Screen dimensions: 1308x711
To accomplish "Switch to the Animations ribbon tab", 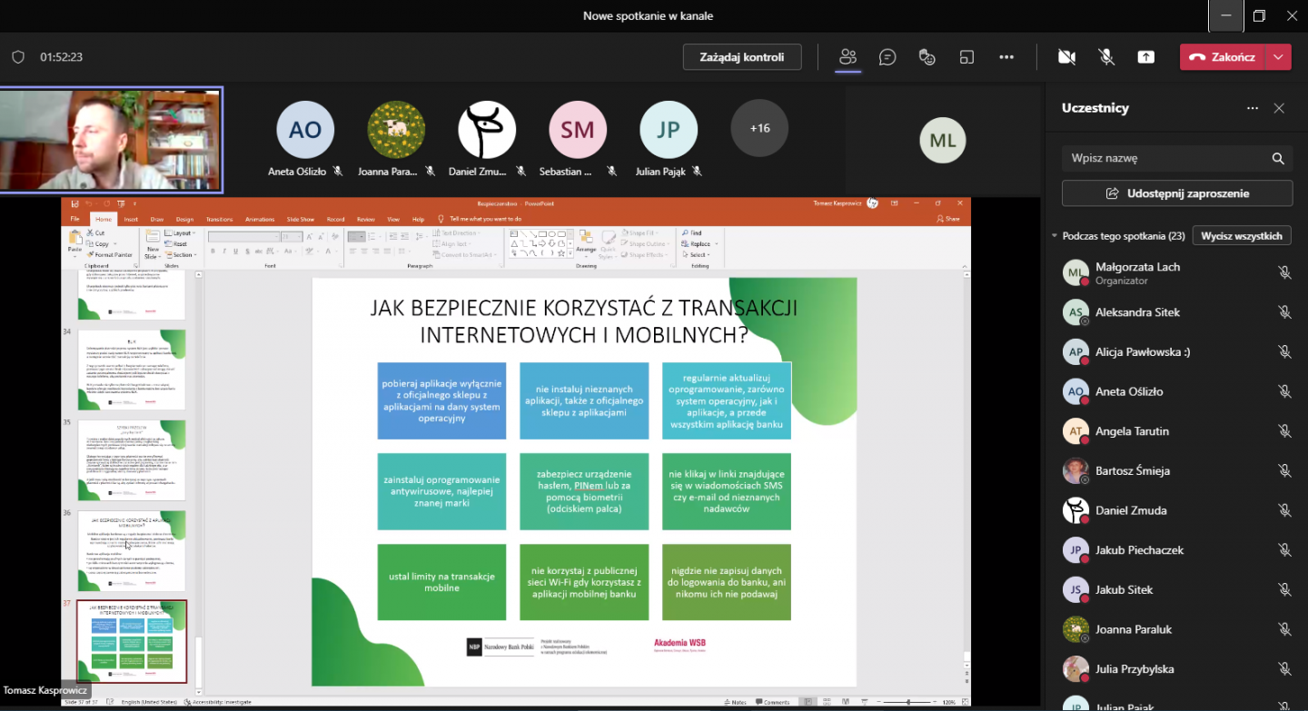I will (x=260, y=219).
